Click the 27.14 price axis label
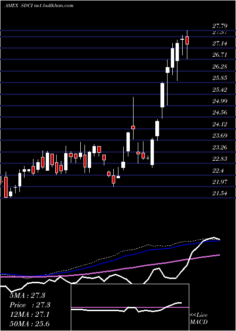 tap(219, 44)
